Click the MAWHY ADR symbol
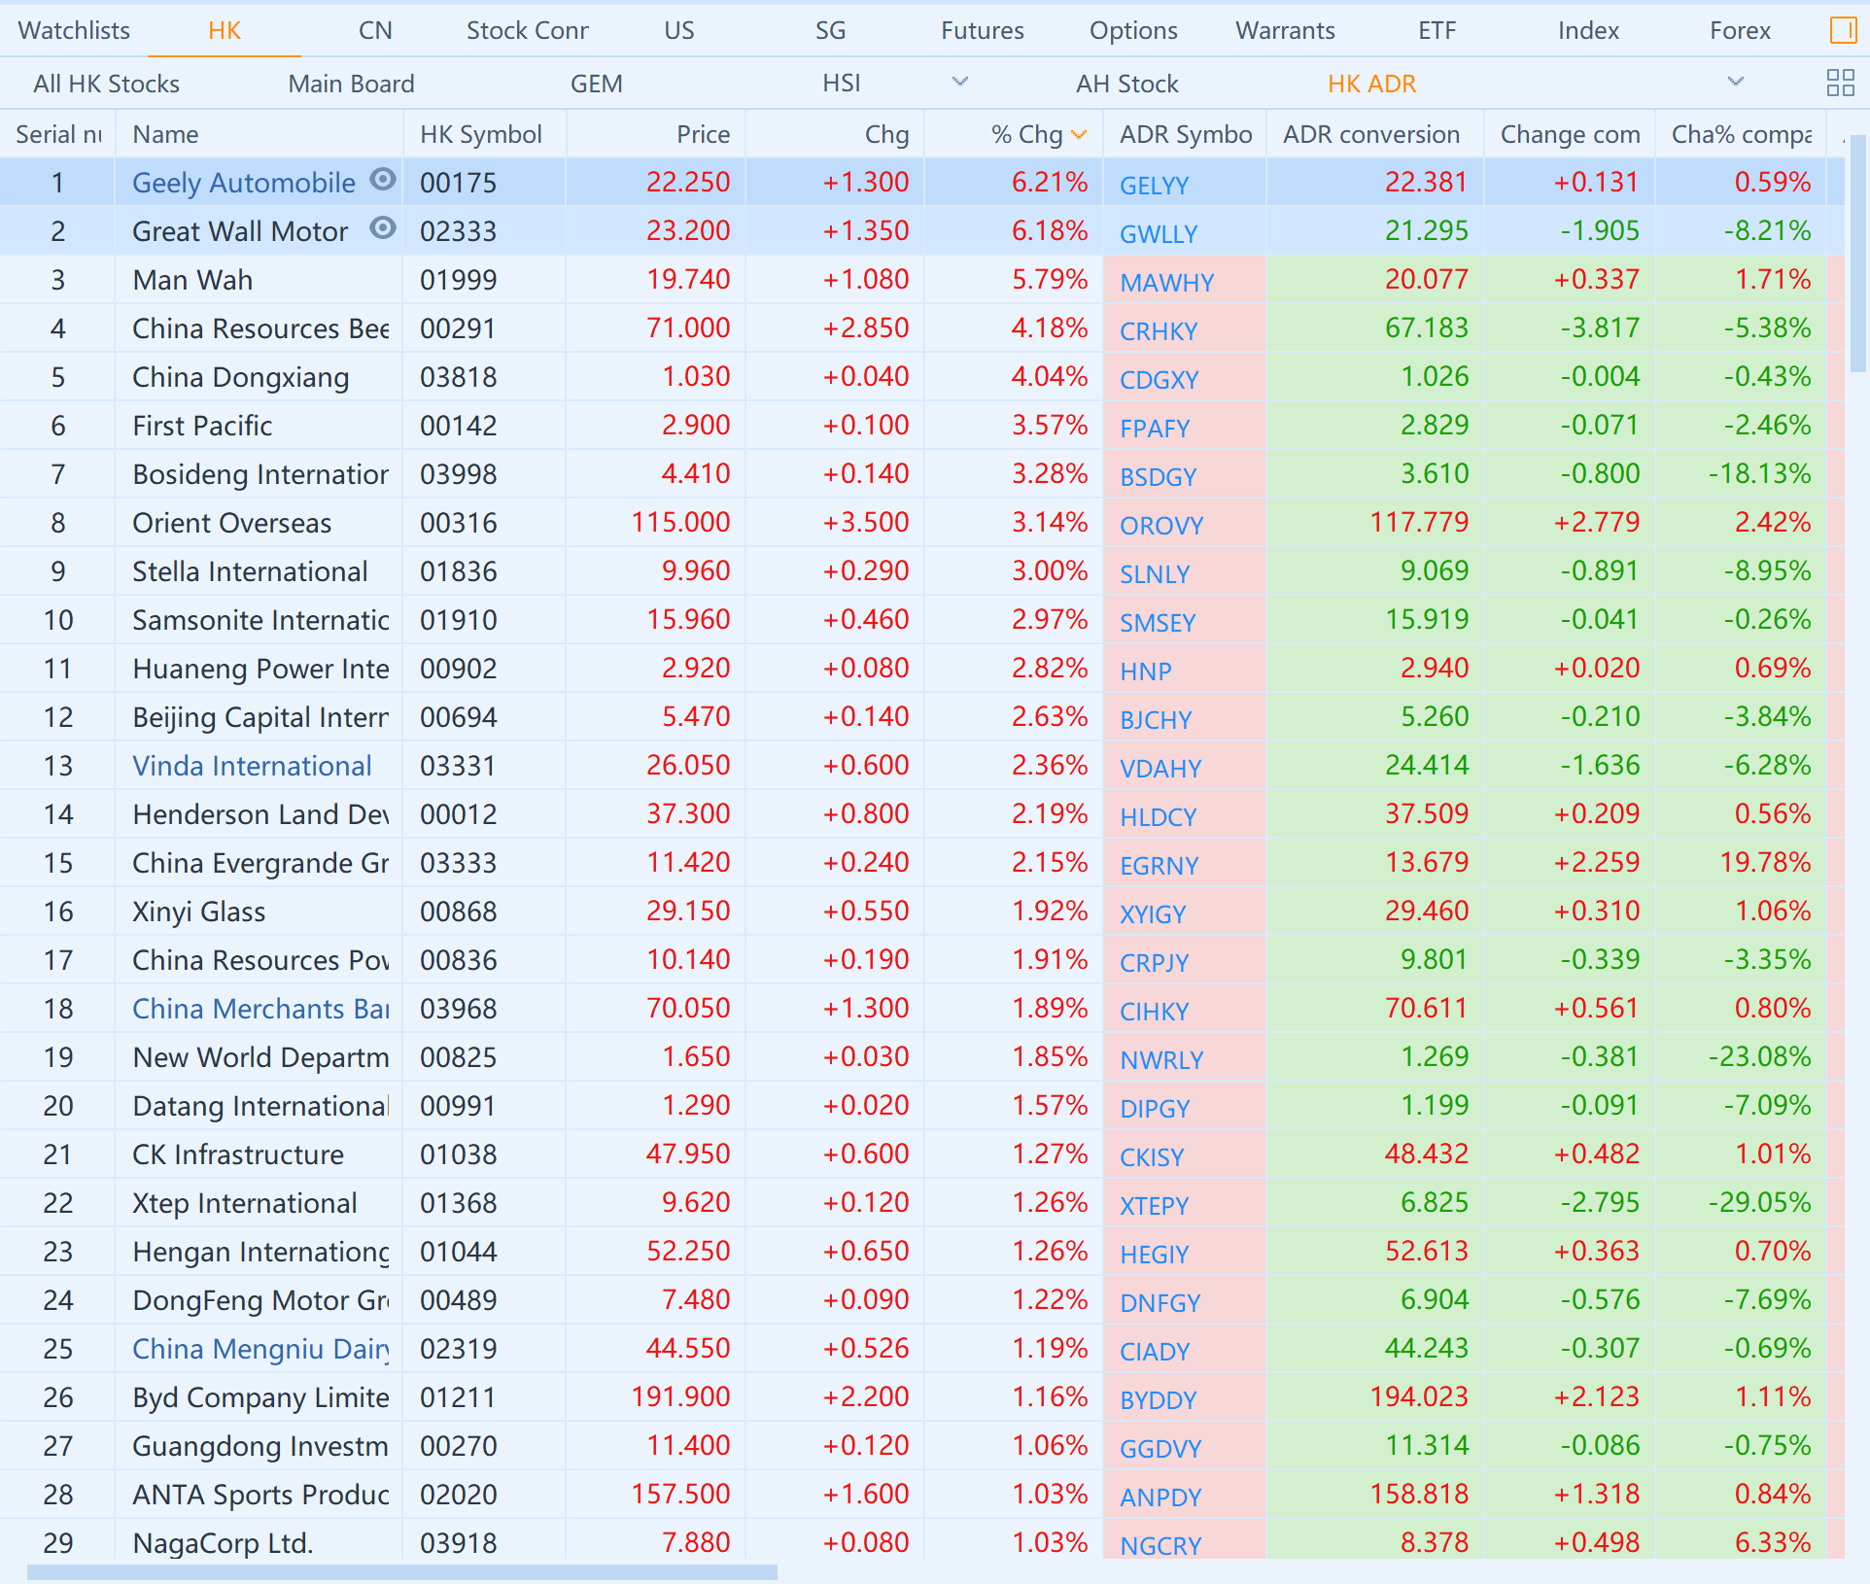This screenshot has width=1870, height=1584. click(1166, 282)
